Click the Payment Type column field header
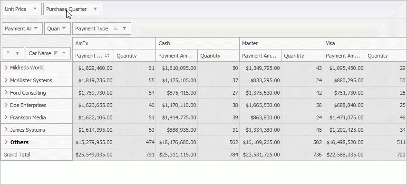Viewport: 407px width, 185px height. pos(102,29)
